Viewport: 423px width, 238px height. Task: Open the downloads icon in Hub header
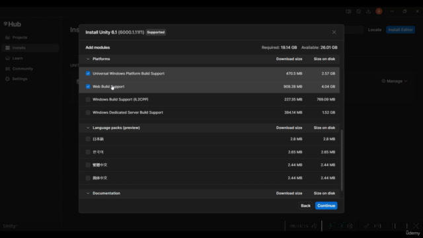pos(368,11)
